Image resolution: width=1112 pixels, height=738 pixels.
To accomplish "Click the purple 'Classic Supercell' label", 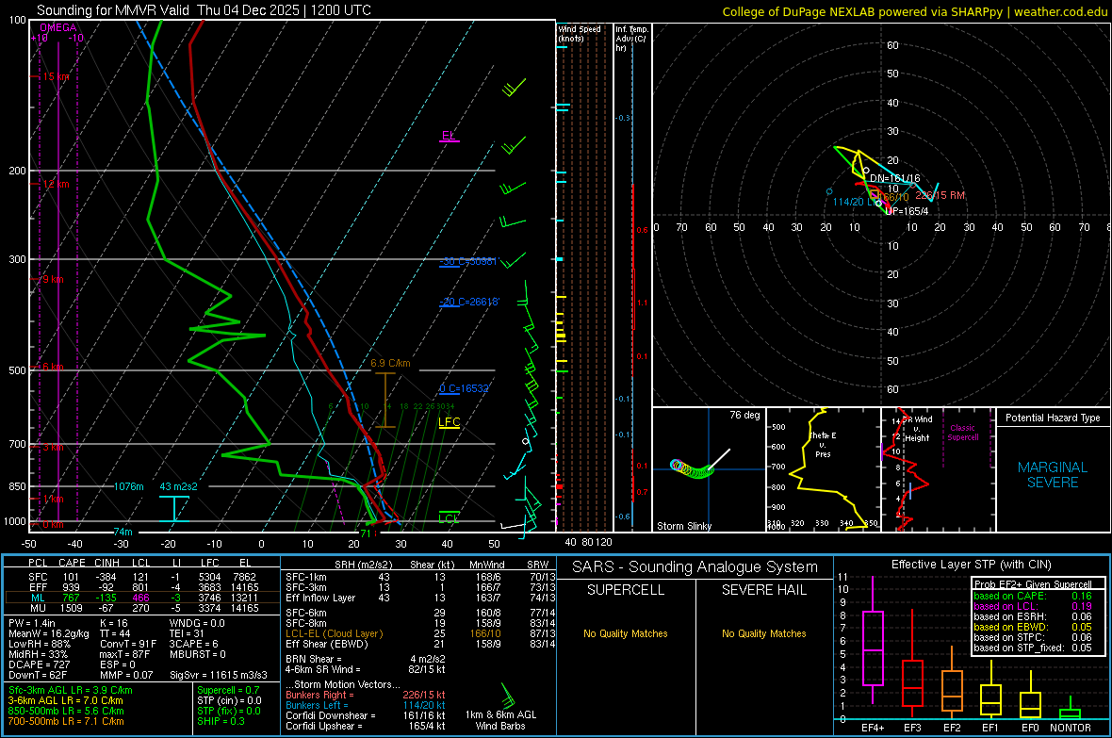I will click(962, 433).
